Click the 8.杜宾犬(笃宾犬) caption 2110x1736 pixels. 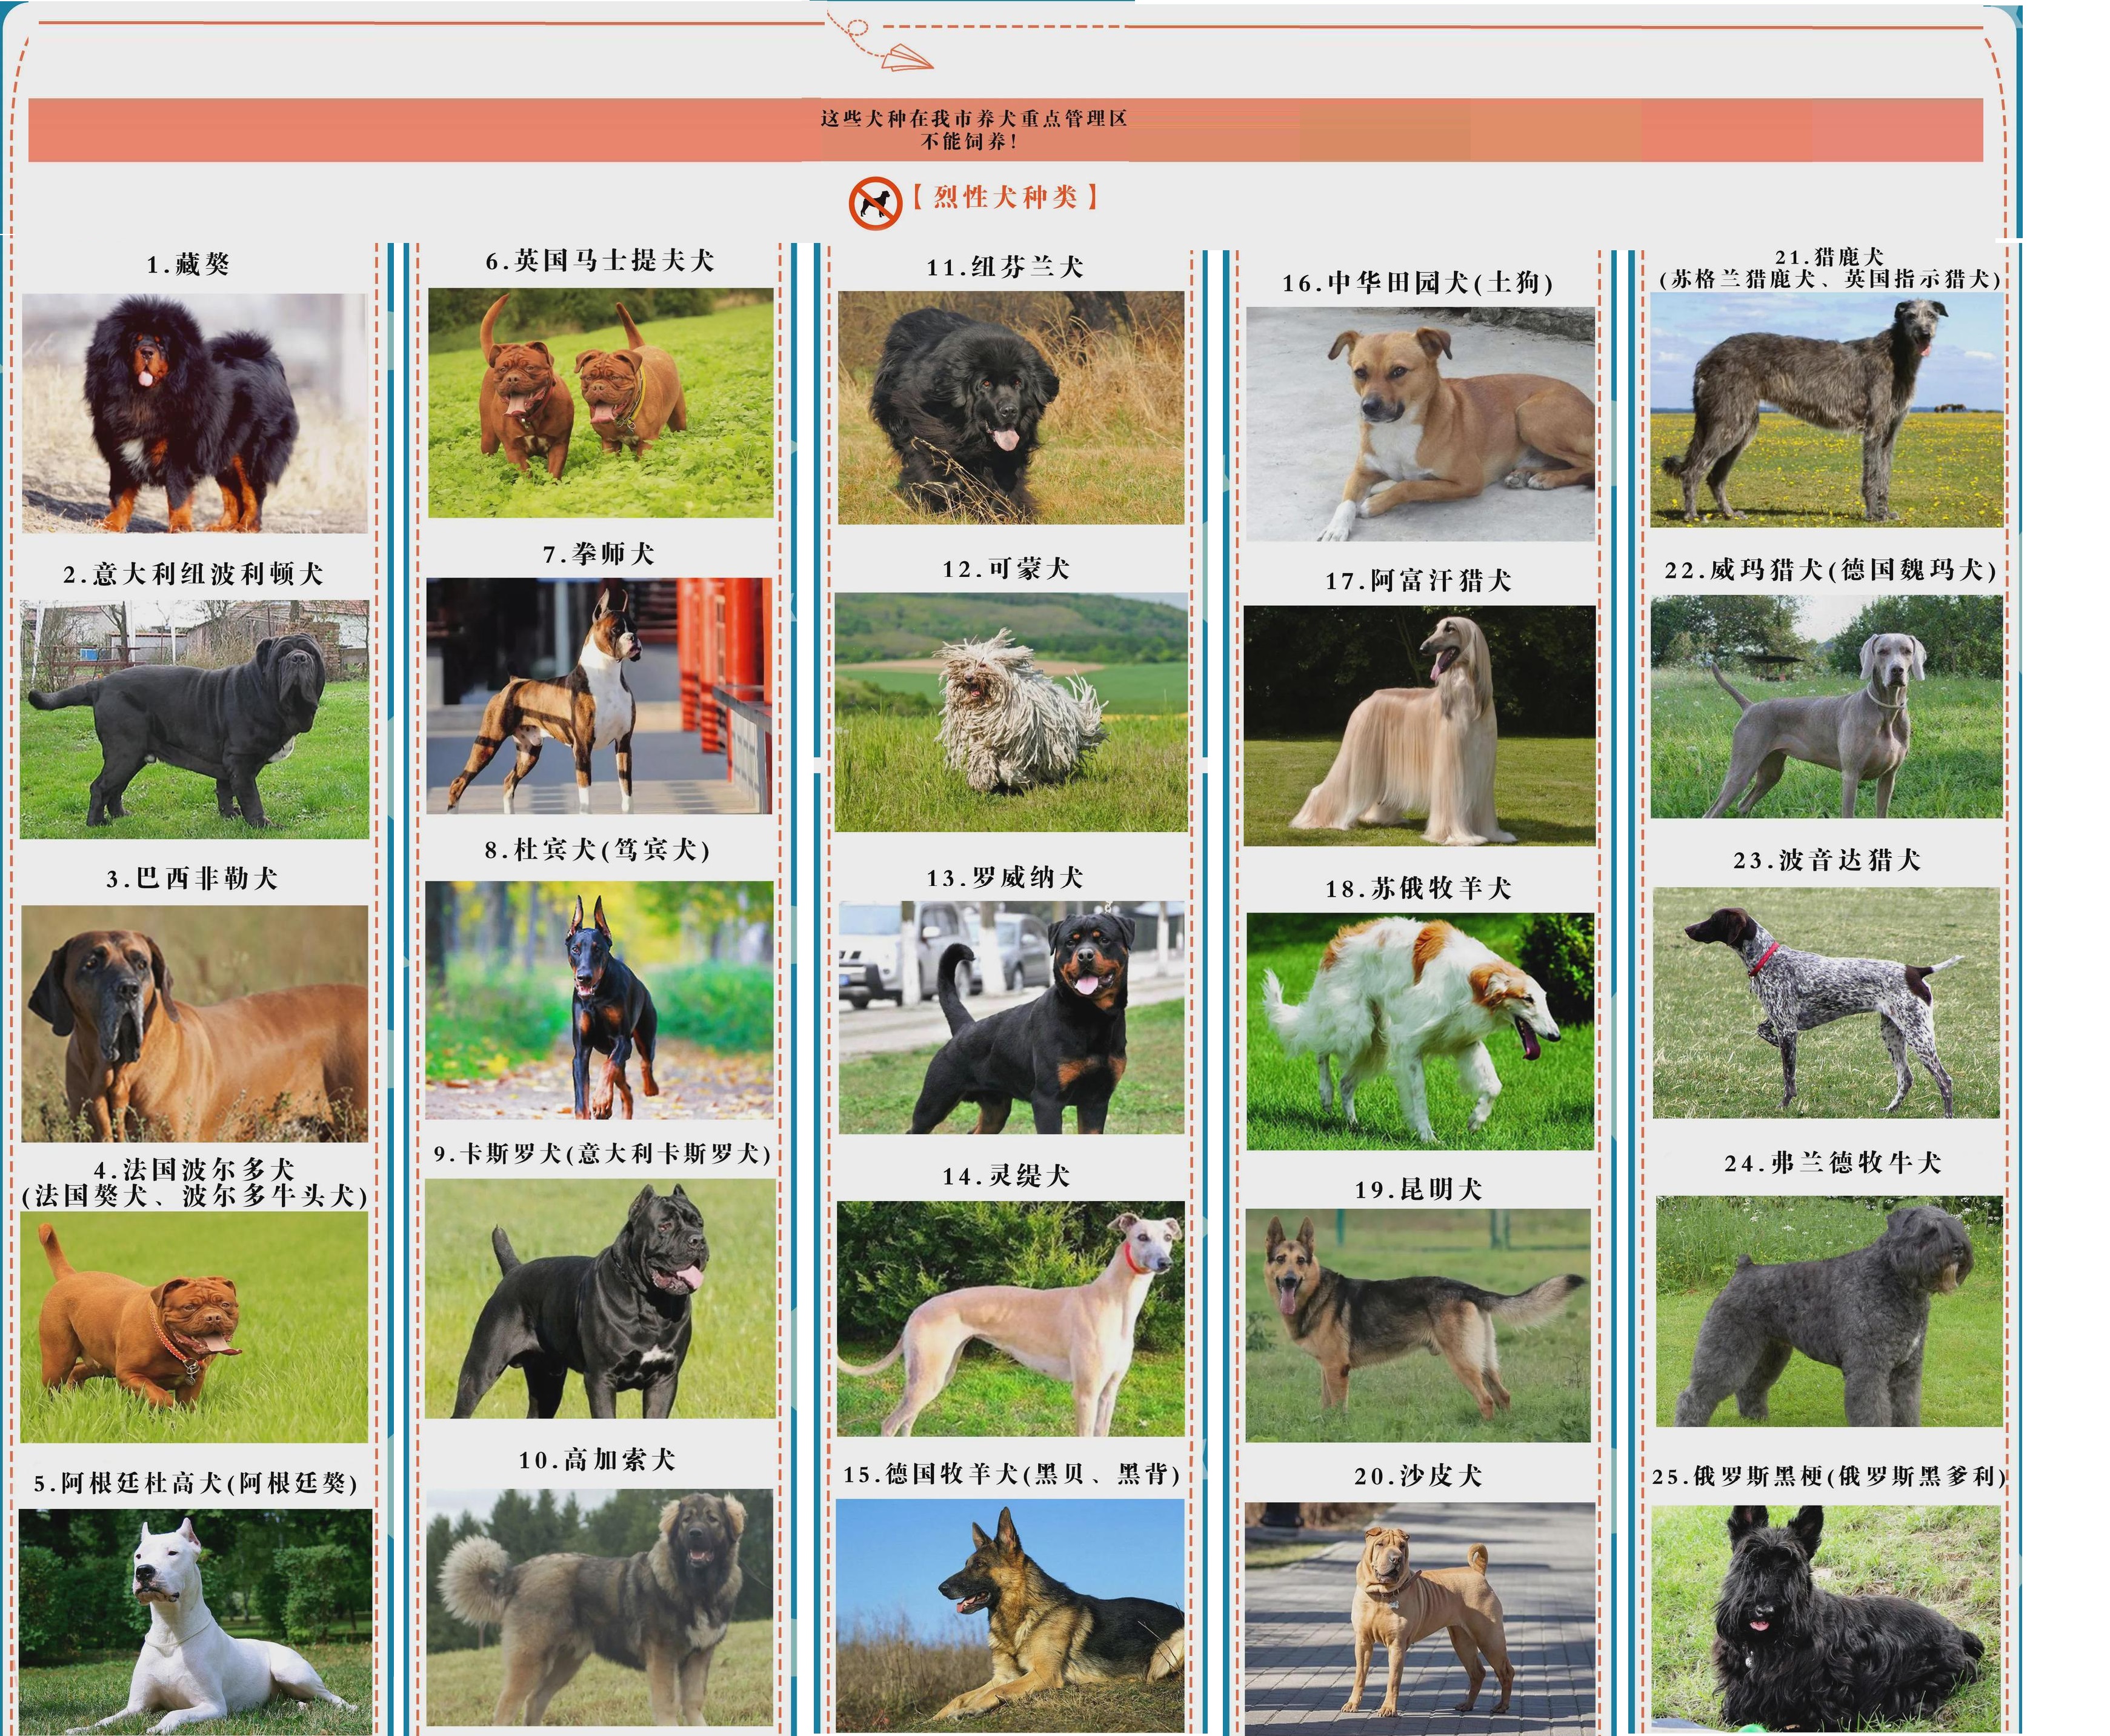tap(597, 850)
